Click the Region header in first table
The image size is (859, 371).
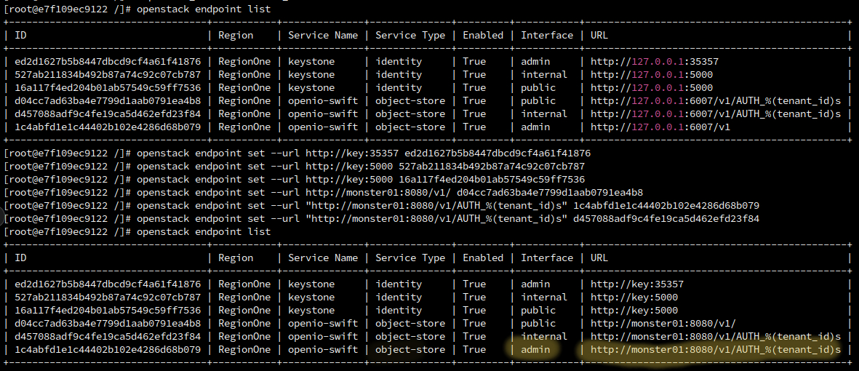[236, 35]
